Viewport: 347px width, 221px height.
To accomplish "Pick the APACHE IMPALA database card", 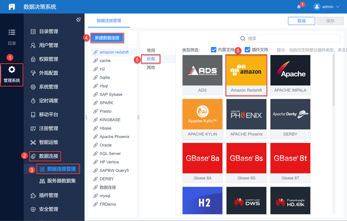I will [290, 75].
